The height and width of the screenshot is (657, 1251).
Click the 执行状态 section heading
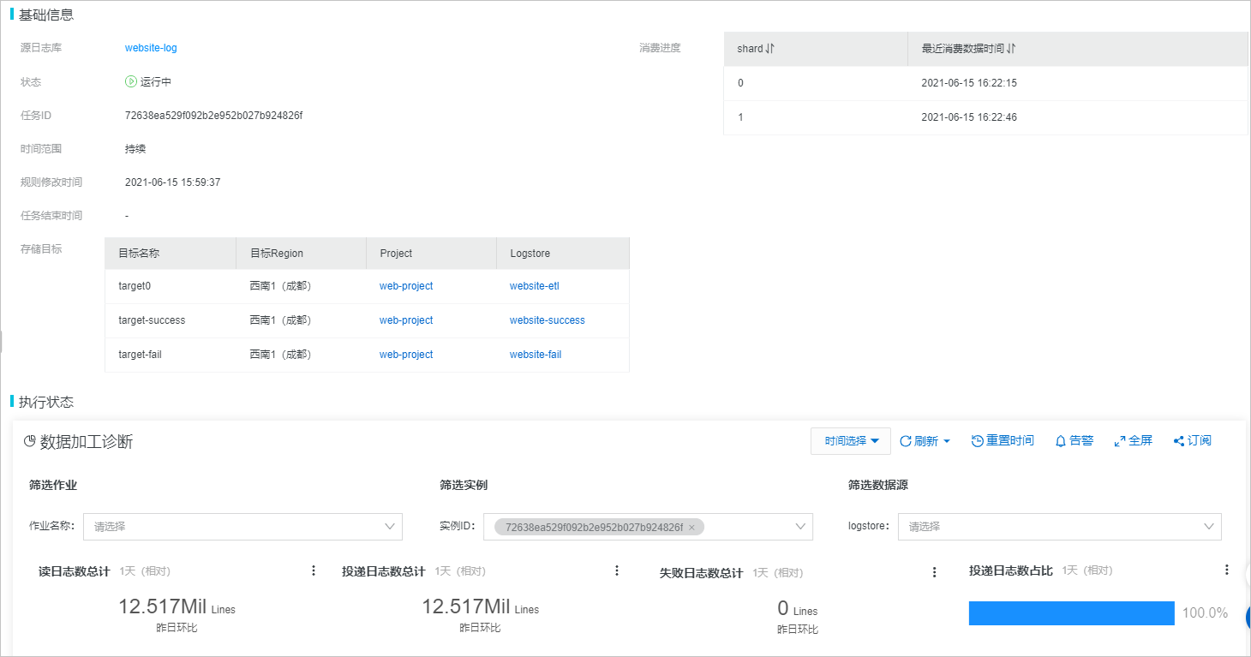pyautogui.click(x=45, y=402)
